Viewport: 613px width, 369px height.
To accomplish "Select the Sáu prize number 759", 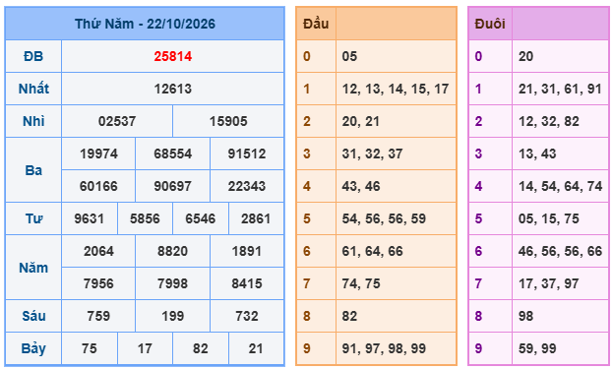I will click(x=98, y=316).
